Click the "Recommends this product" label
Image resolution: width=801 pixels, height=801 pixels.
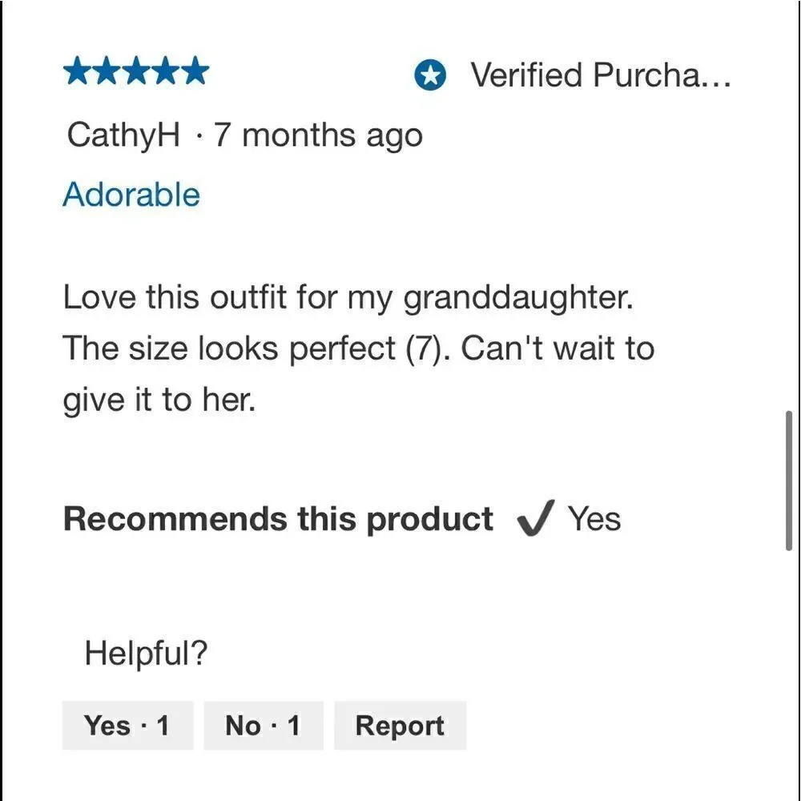tap(278, 519)
